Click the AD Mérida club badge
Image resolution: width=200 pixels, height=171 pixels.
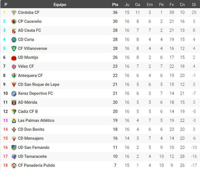pyautogui.click(x=14, y=102)
